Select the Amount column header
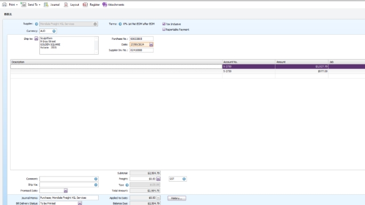365x205 pixels. click(302, 62)
